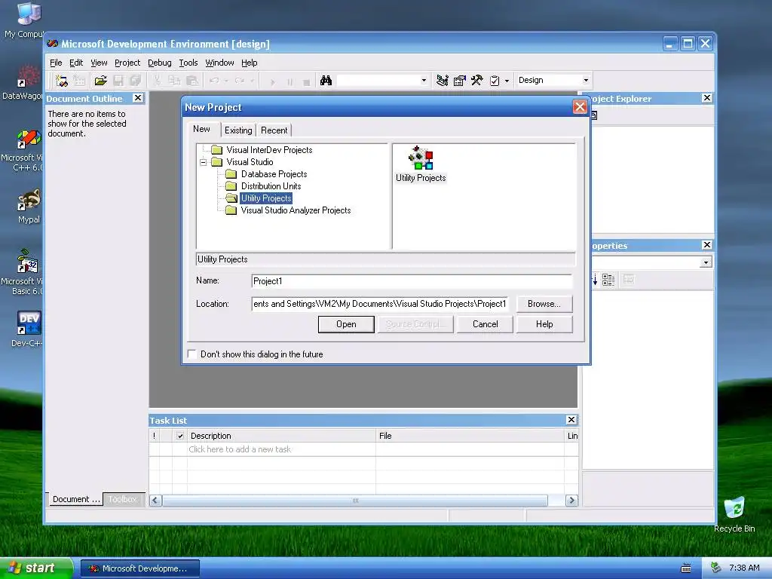
Task: Click the Task List scroll left arrow
Action: 155,501
